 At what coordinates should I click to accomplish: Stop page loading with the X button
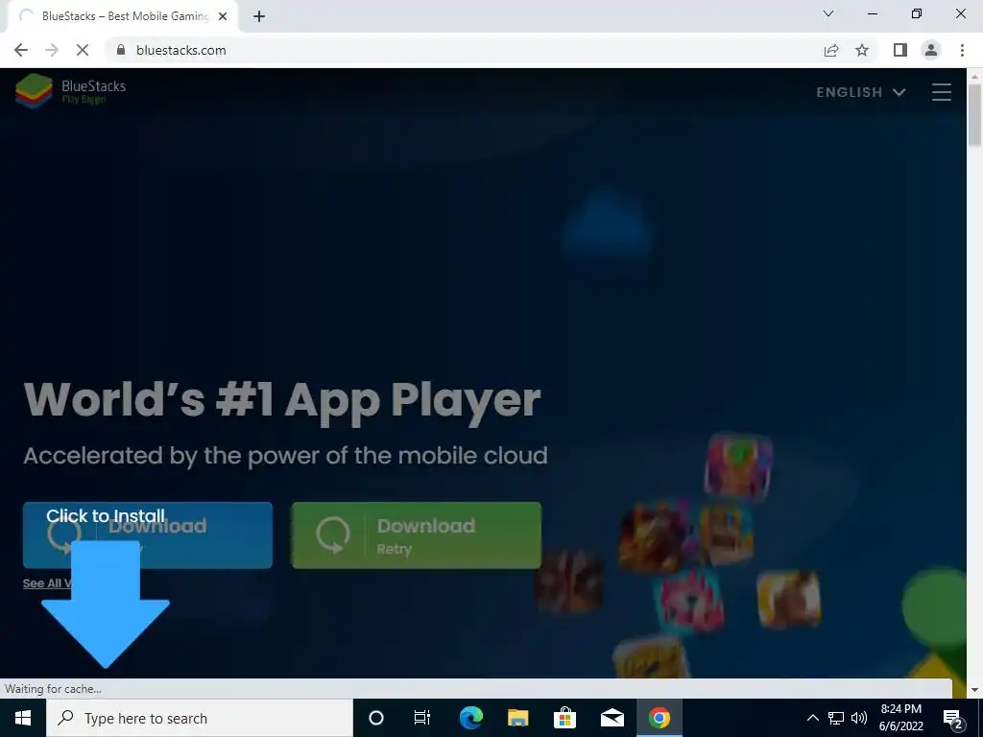click(x=83, y=50)
